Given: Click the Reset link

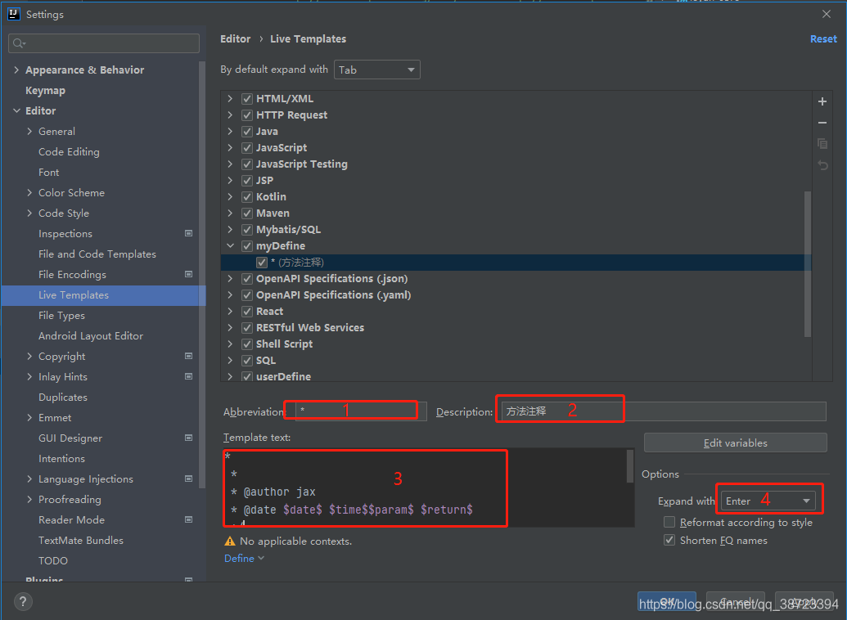Looking at the screenshot, I should coord(823,39).
